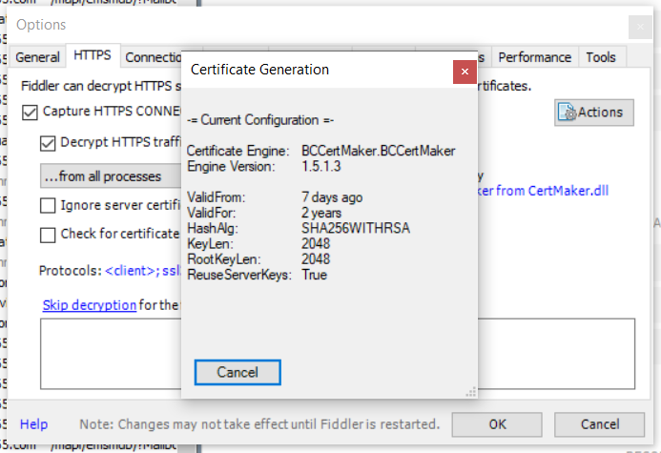Select the HTTPS tab
661x453 pixels.
point(93,56)
